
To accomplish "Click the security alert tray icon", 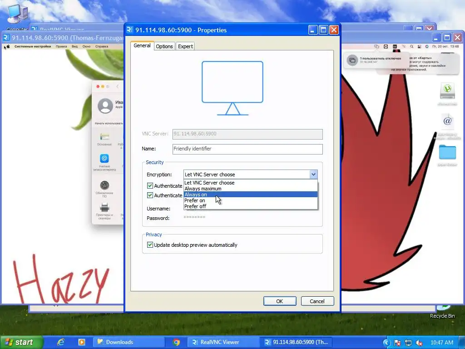I will [397, 343].
